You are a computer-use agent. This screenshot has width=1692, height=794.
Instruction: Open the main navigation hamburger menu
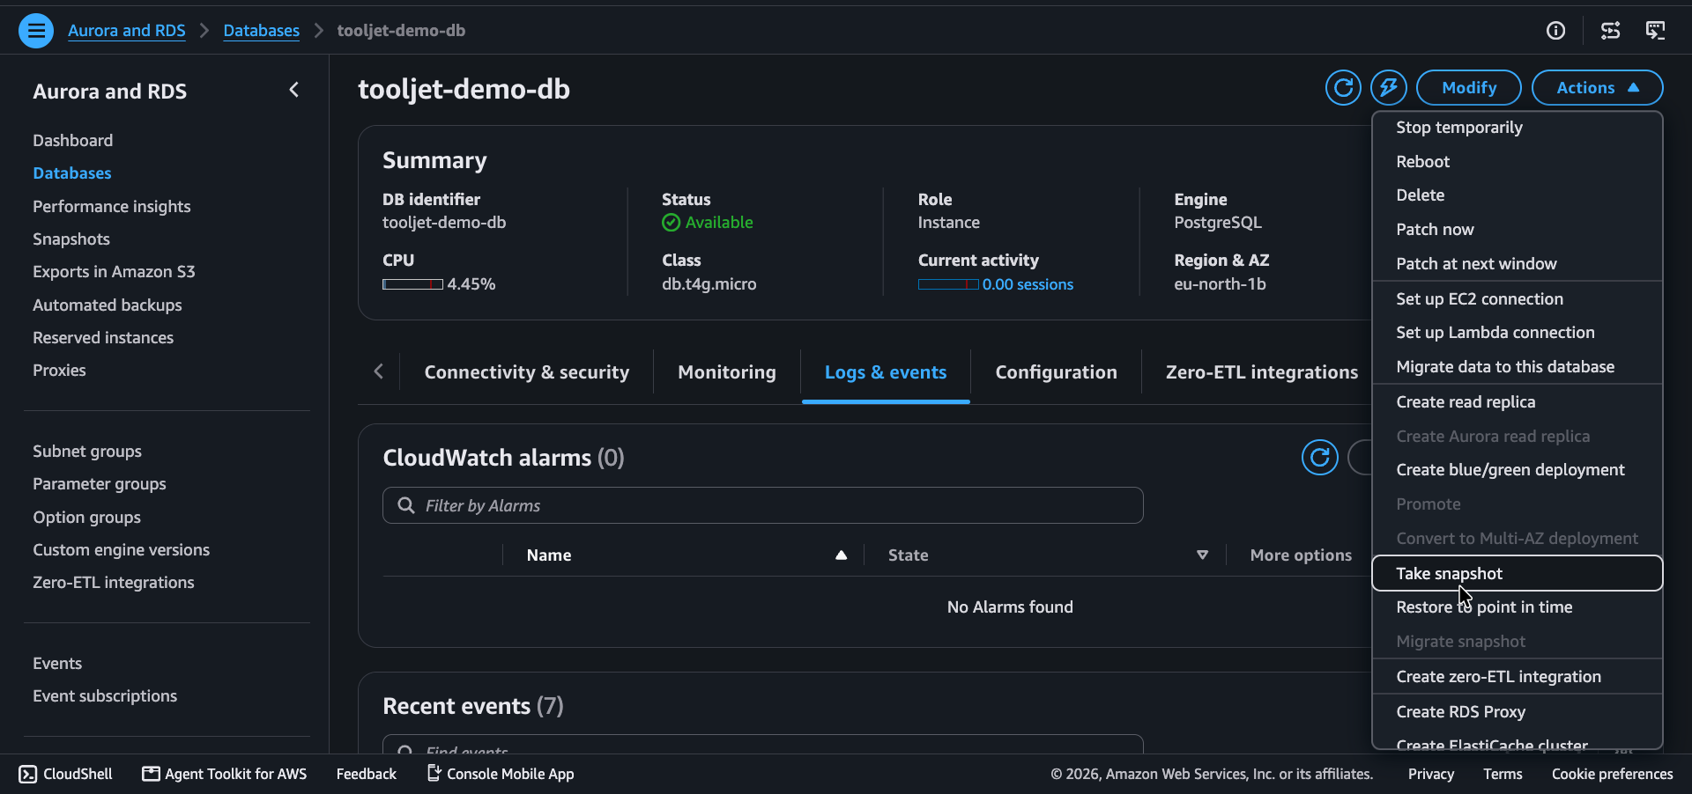(36, 31)
